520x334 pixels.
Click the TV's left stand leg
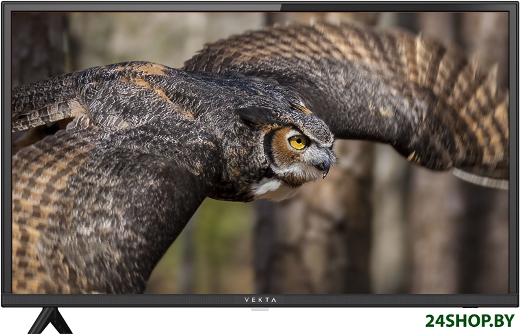click(49, 320)
